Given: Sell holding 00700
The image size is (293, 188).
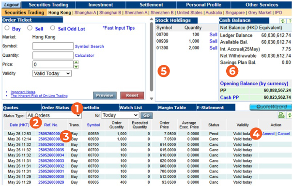Looking at the screenshot, I should click(213, 34).
